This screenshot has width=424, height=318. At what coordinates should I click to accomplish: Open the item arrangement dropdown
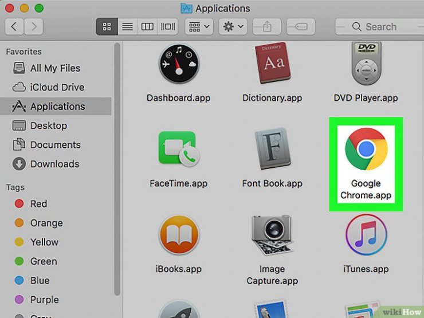click(199, 26)
